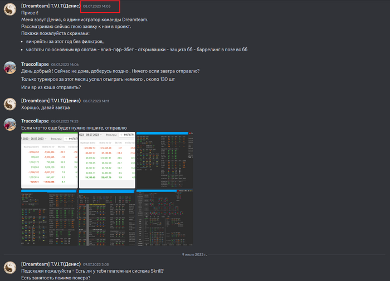
Task: Open '[Dreamteam] T.V.I.T(Денис)' username at 09.07.2023 message
Action: pyautogui.click(x=51, y=264)
